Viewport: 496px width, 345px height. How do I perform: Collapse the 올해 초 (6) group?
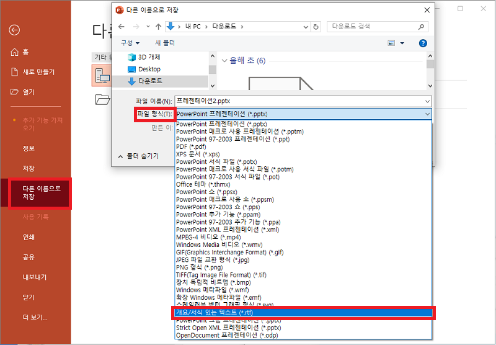coord(224,60)
